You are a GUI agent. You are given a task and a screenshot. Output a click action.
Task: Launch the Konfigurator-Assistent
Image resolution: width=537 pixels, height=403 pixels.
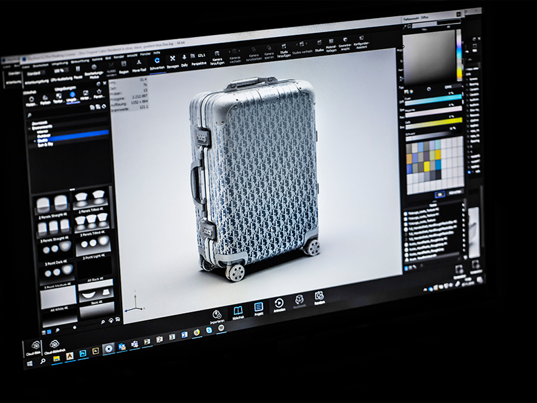361,42
